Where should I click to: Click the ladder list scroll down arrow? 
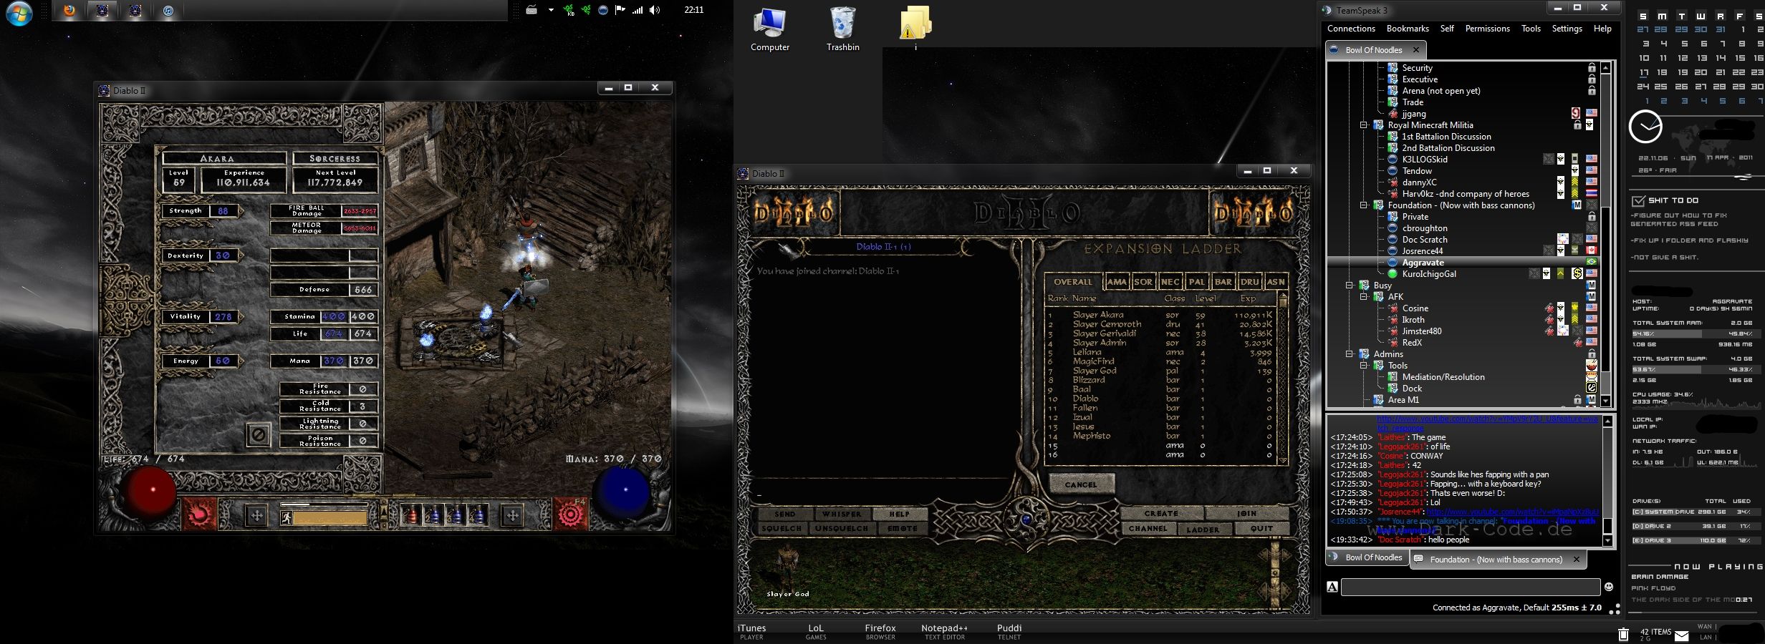tap(1282, 460)
